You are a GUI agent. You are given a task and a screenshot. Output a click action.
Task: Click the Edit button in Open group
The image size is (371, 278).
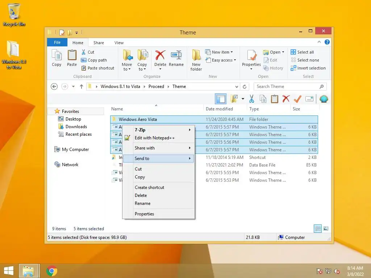click(x=270, y=60)
